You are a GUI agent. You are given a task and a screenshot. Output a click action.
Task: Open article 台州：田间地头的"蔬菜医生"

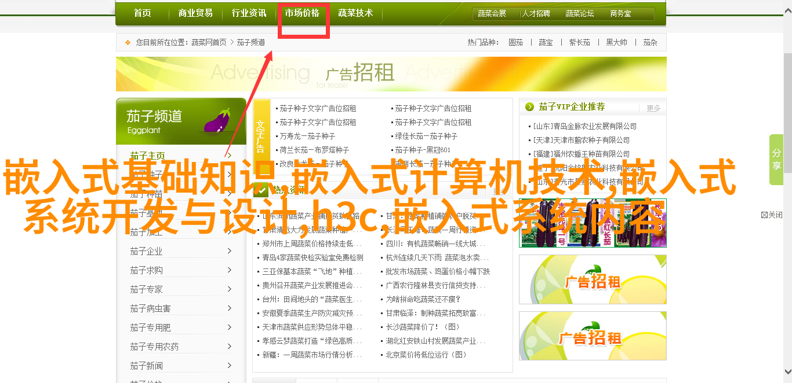pos(312,299)
